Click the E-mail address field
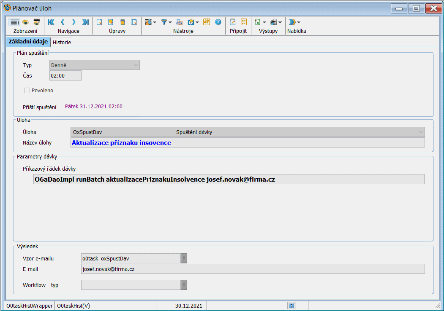This screenshot has width=444, height=311. [x=253, y=269]
